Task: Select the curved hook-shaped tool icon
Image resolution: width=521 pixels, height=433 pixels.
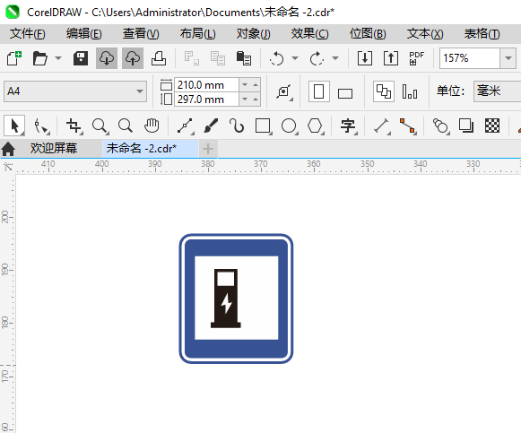Action: [x=237, y=126]
